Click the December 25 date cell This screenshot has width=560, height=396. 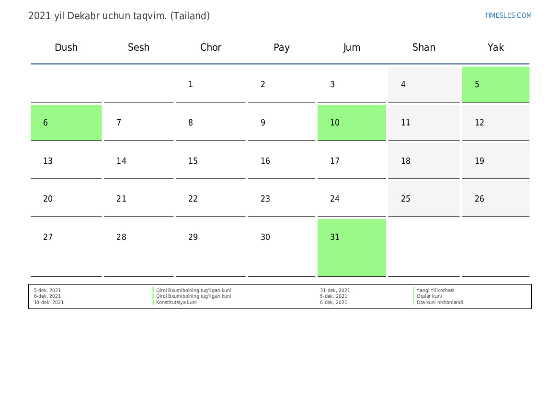423,199
